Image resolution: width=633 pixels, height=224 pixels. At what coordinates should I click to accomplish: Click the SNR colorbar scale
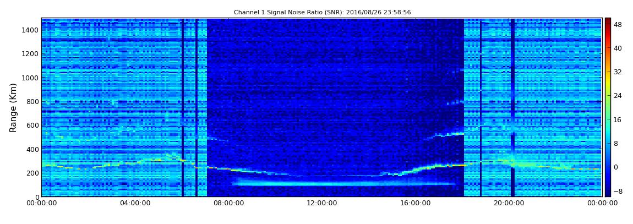(608, 107)
